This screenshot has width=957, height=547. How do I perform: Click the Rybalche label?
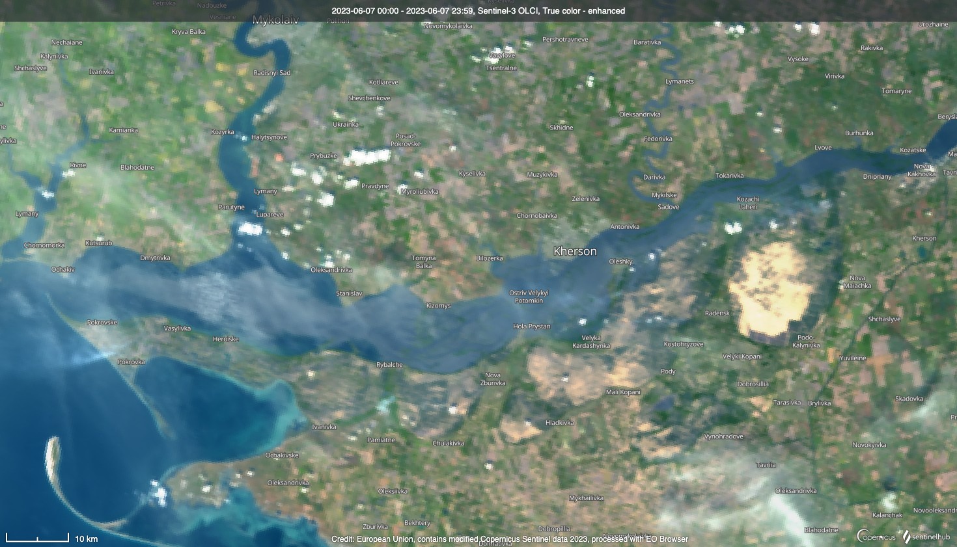(389, 365)
